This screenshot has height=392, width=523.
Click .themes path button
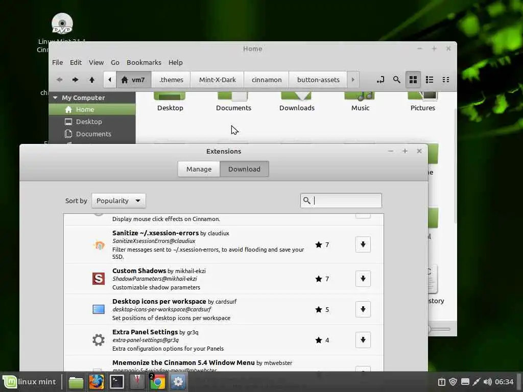(171, 80)
